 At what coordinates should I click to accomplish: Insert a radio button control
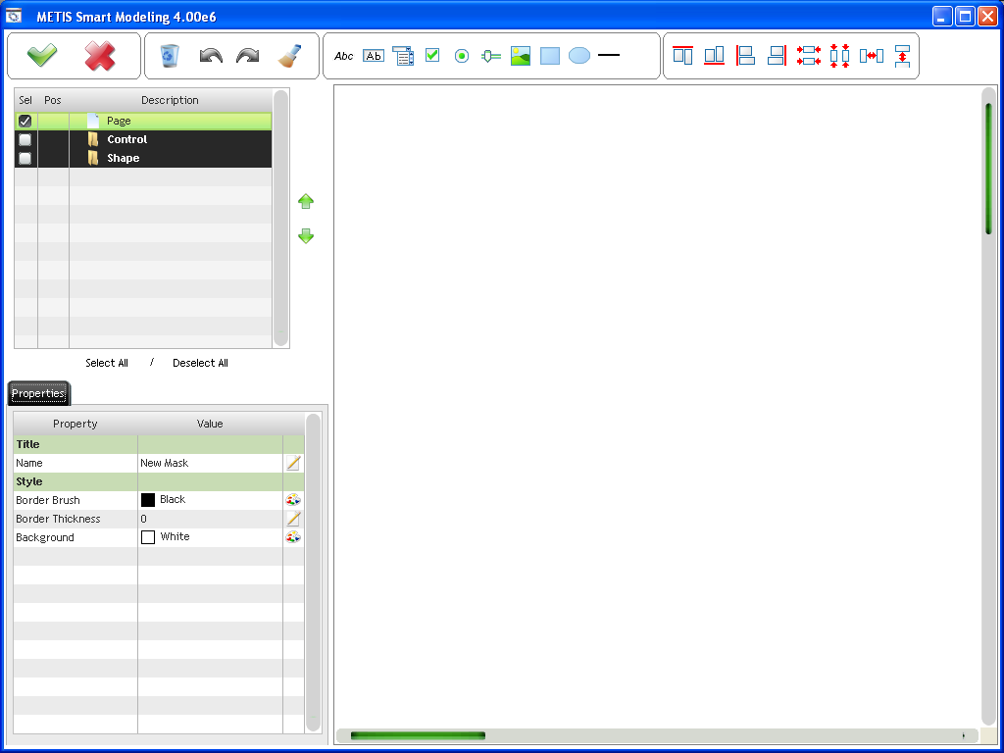(462, 56)
